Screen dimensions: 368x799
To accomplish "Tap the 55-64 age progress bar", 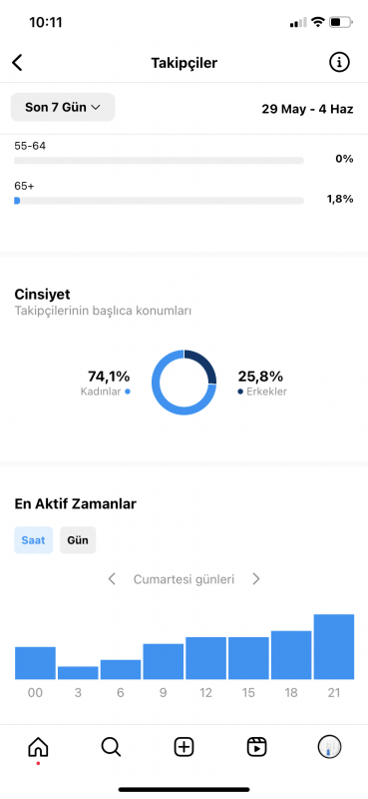I will tap(159, 161).
